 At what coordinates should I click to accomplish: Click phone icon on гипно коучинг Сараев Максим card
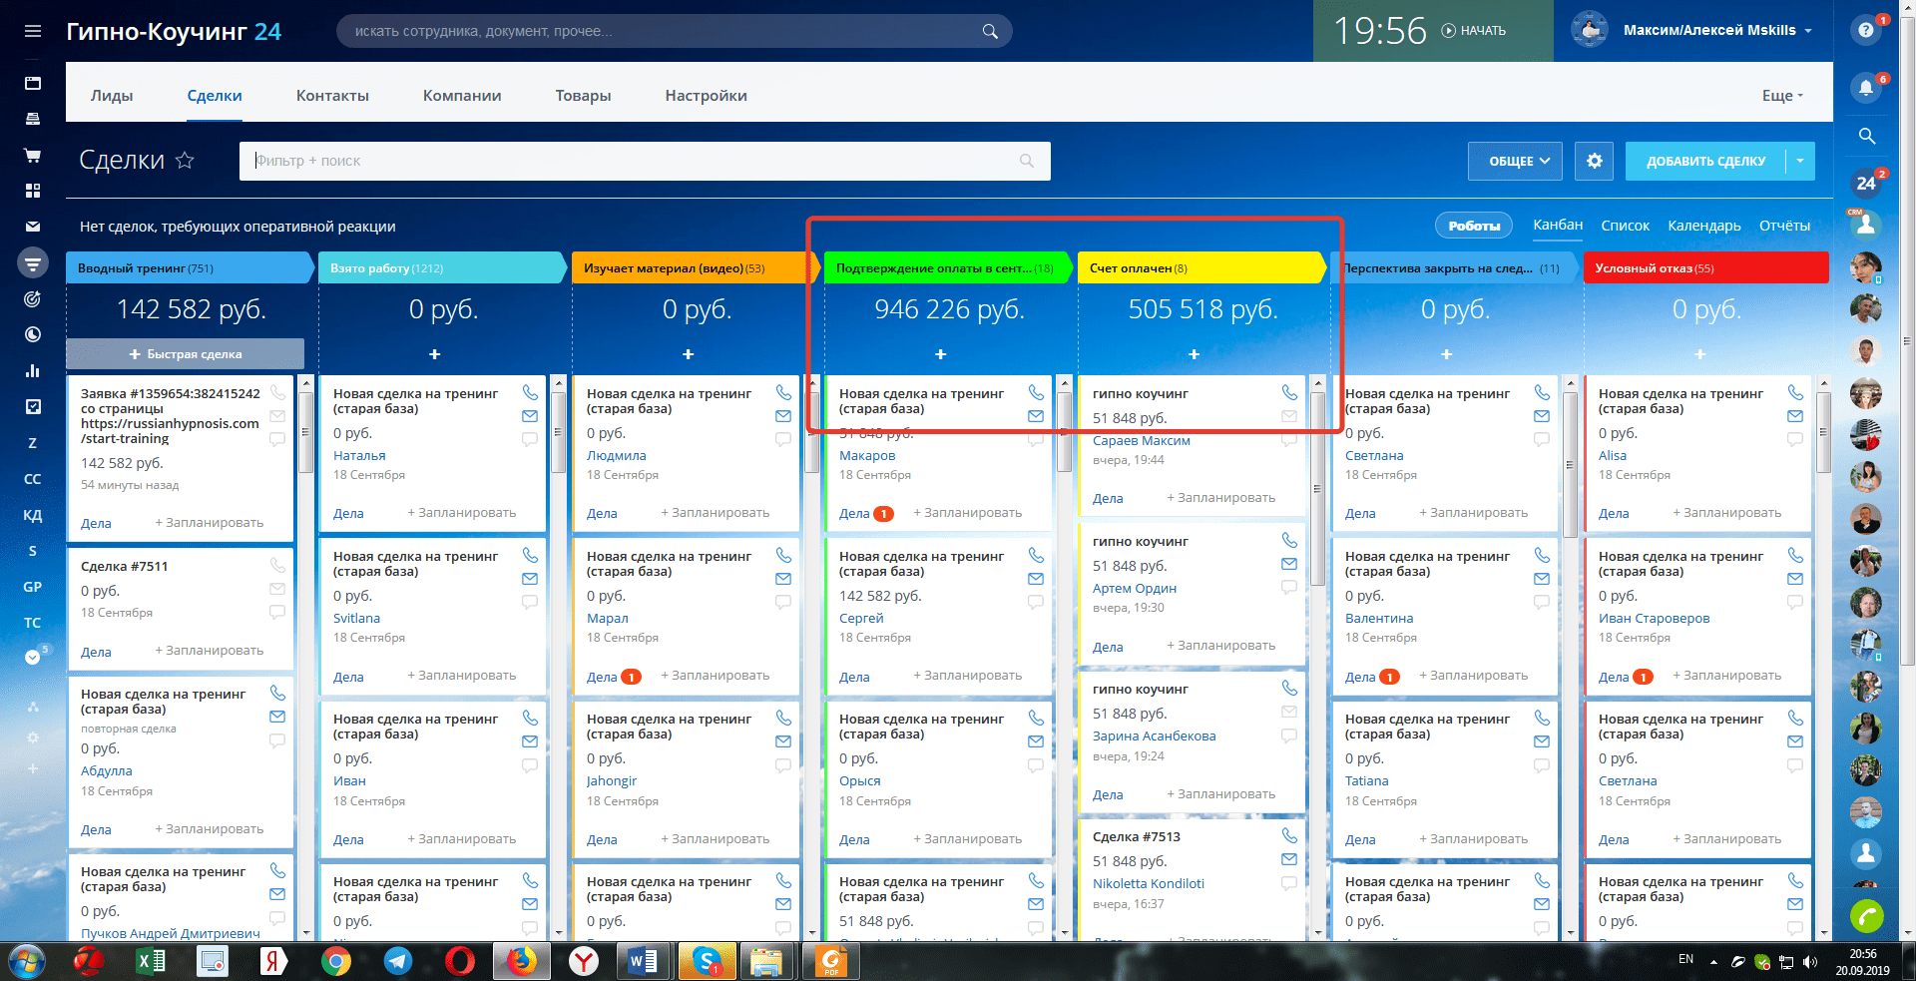pyautogui.click(x=1289, y=392)
